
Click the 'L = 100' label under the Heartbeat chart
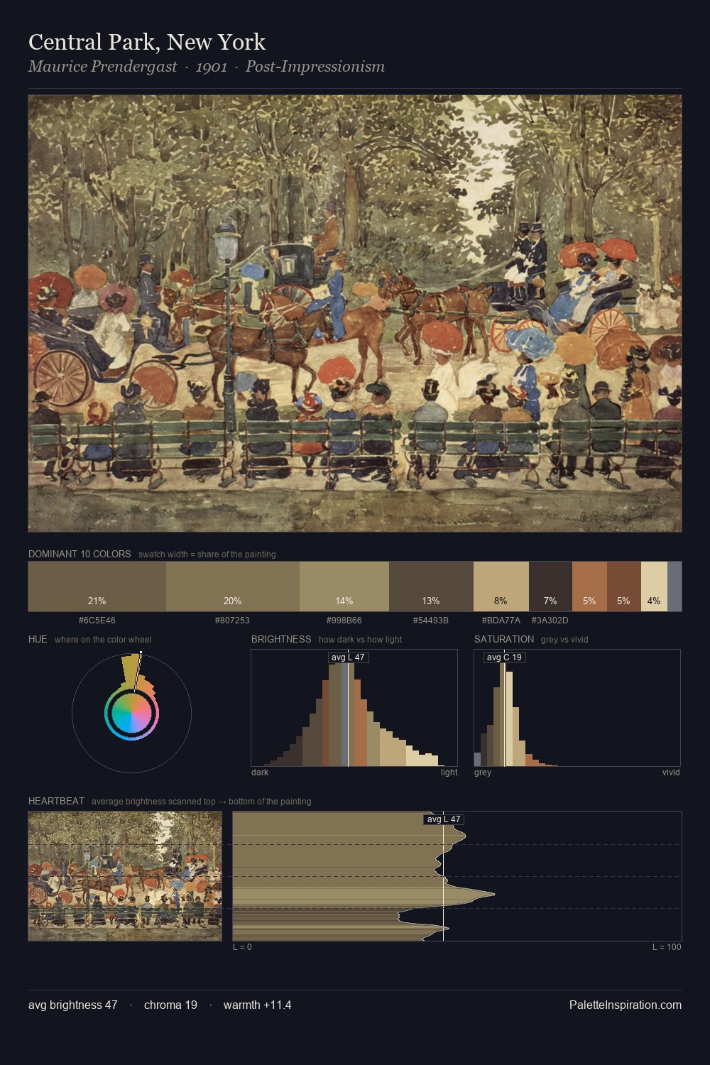[x=667, y=947]
